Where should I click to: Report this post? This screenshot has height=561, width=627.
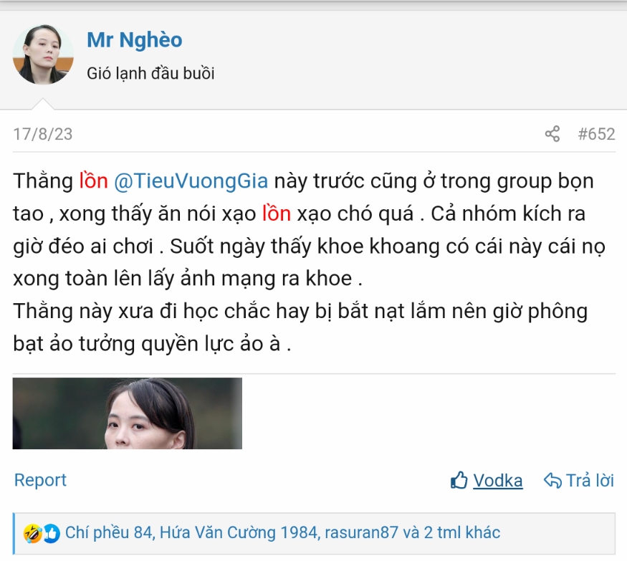point(40,480)
